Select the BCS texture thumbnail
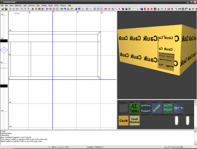 179,108
